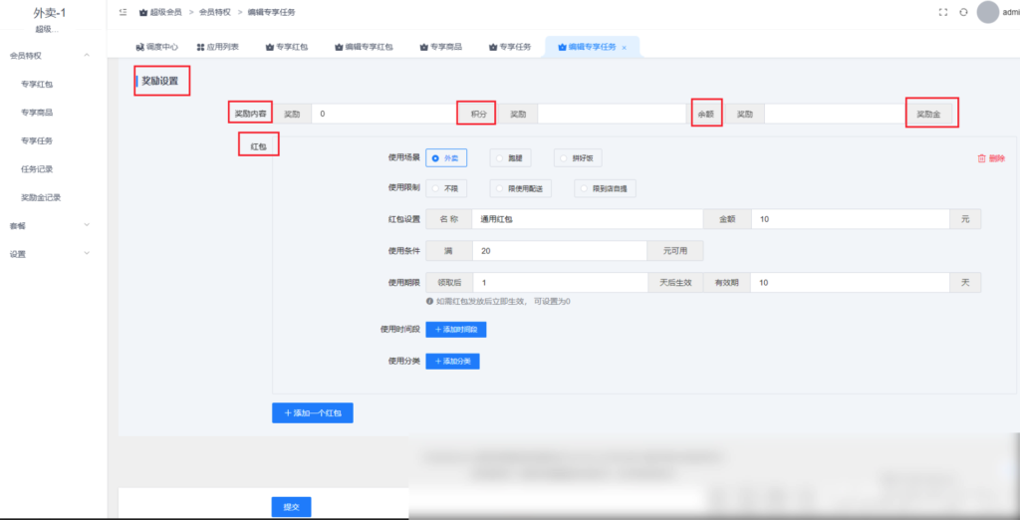Click the 名称 field containing 通用红包
Screen dimensions: 1020x520
[x=588, y=219]
